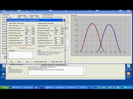This screenshot has height=99, width=133.
Task: Select Valve Spring Tester desktop icon on the right
Action: pos(129,67)
